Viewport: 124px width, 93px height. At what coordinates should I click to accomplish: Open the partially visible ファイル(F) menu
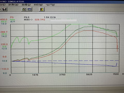coord(3,5)
